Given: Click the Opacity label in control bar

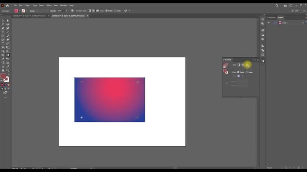Looking at the screenshot, I should [x=53, y=11].
